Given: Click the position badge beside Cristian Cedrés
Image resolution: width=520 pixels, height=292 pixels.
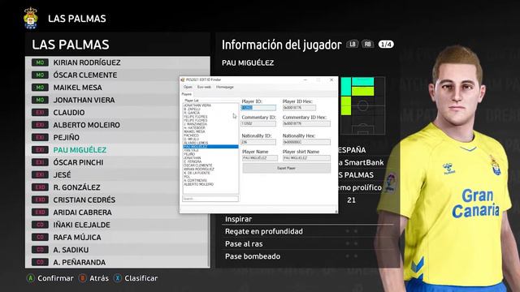Looking at the screenshot, I should pos(40,200).
